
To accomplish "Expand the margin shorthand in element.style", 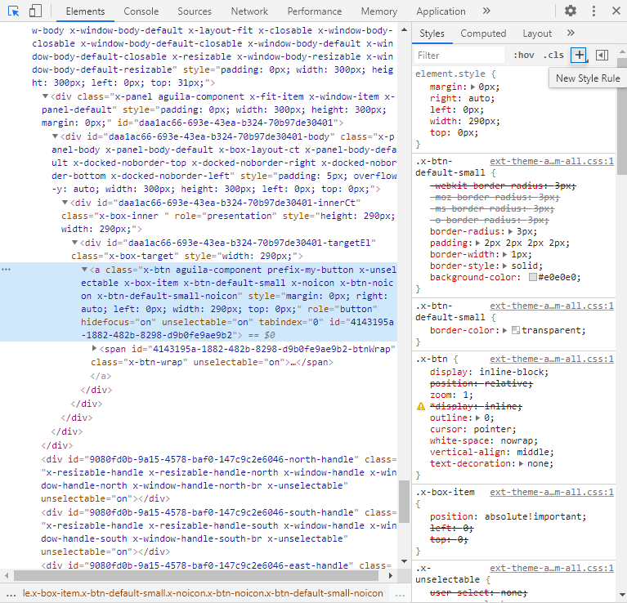I will coord(473,87).
